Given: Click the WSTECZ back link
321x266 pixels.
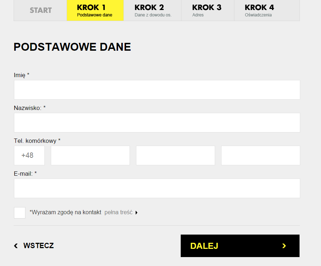Looking at the screenshot, I should pyautogui.click(x=34, y=246).
